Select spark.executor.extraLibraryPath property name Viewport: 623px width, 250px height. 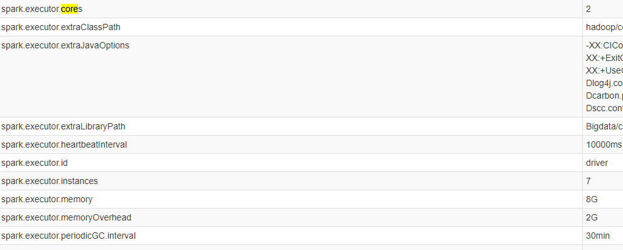[x=63, y=126]
